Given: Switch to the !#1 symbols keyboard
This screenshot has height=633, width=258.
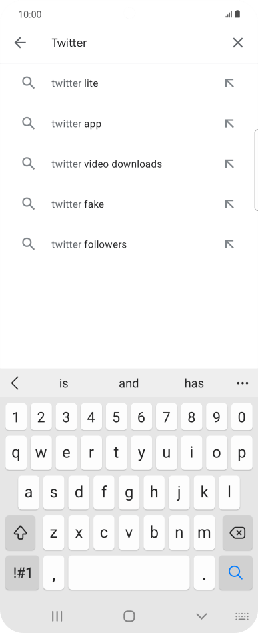Looking at the screenshot, I should (x=22, y=572).
